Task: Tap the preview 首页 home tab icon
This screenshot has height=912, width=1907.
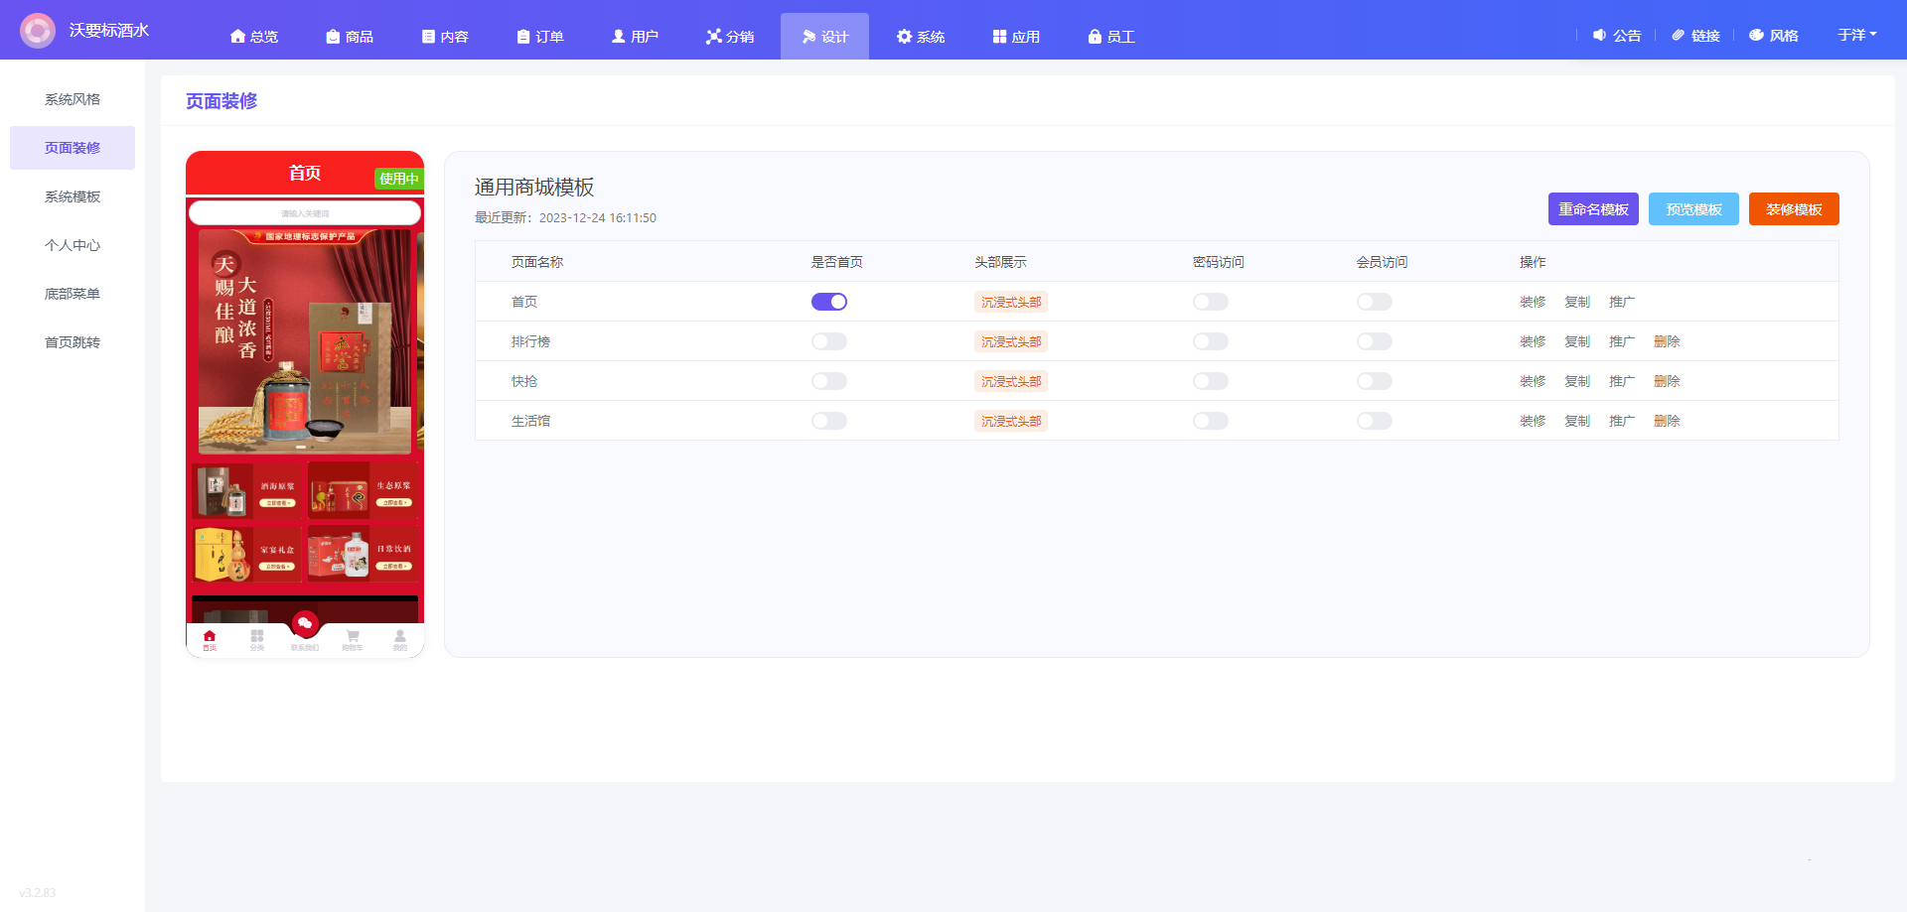Action: click(210, 636)
